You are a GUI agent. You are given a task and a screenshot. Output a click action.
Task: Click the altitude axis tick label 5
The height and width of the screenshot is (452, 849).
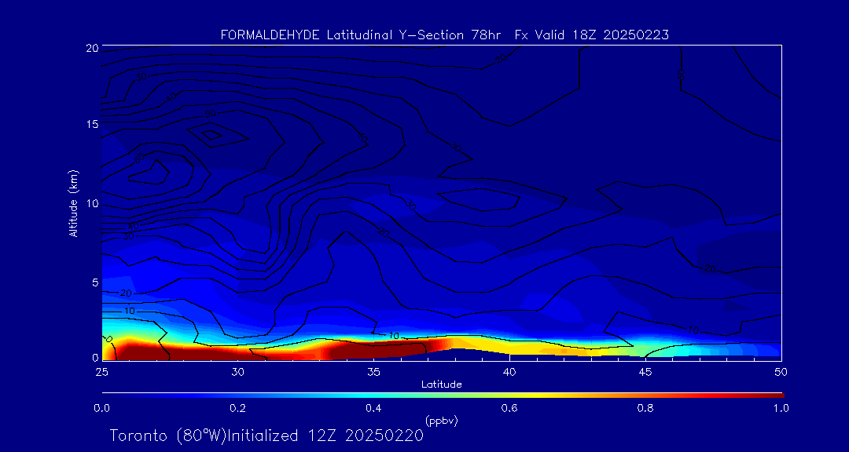click(95, 282)
